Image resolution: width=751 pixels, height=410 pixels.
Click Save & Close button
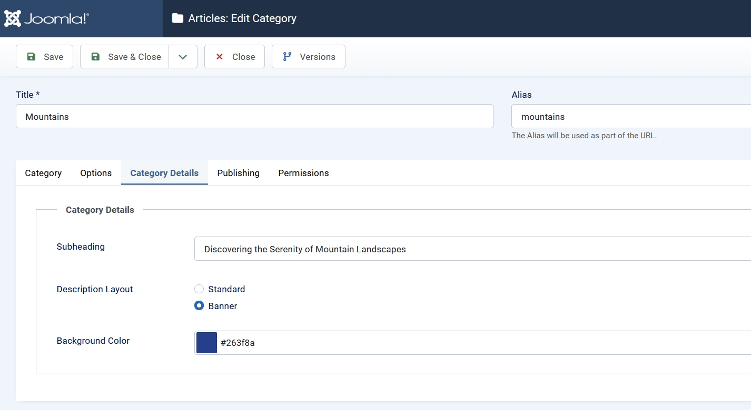125,57
